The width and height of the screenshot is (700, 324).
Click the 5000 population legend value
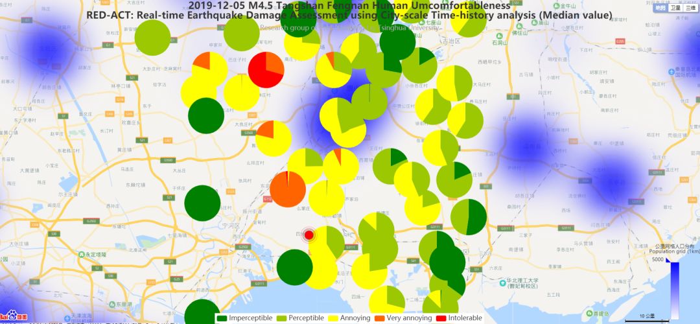(x=658, y=259)
